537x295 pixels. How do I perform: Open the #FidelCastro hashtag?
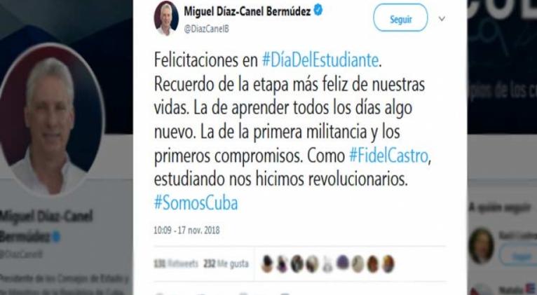(388, 156)
